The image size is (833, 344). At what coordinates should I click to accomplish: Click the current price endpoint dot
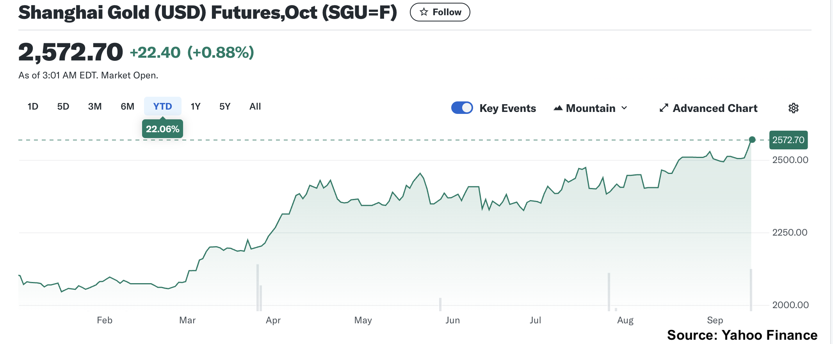[x=752, y=140]
